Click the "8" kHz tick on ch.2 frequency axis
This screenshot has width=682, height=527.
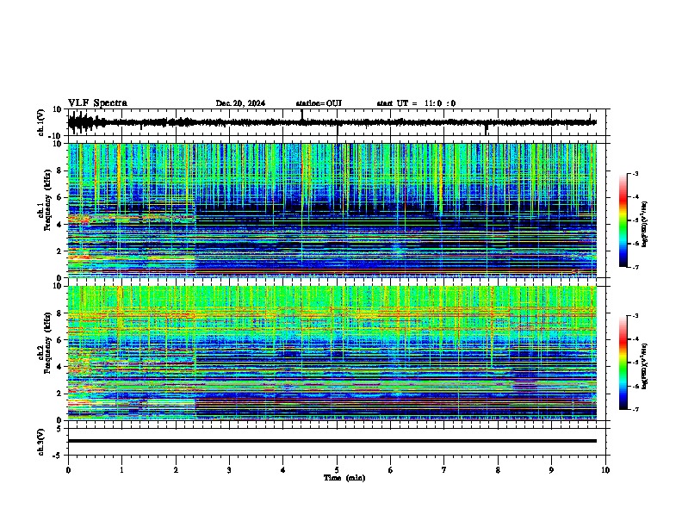pyautogui.click(x=59, y=313)
